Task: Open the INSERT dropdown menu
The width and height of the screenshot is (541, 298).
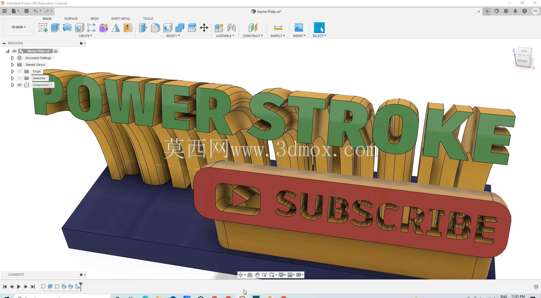Action: point(299,36)
